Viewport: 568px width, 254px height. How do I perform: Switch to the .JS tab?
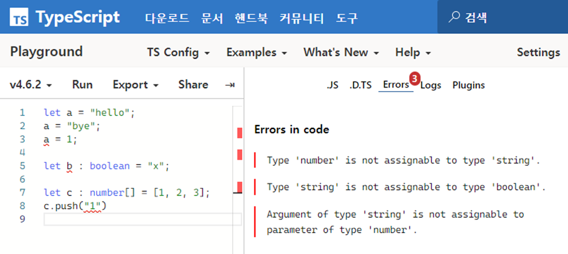332,86
